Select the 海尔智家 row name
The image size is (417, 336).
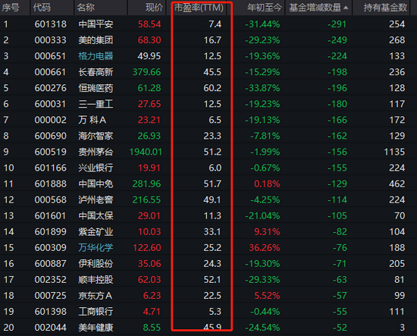pyautogui.click(x=96, y=136)
